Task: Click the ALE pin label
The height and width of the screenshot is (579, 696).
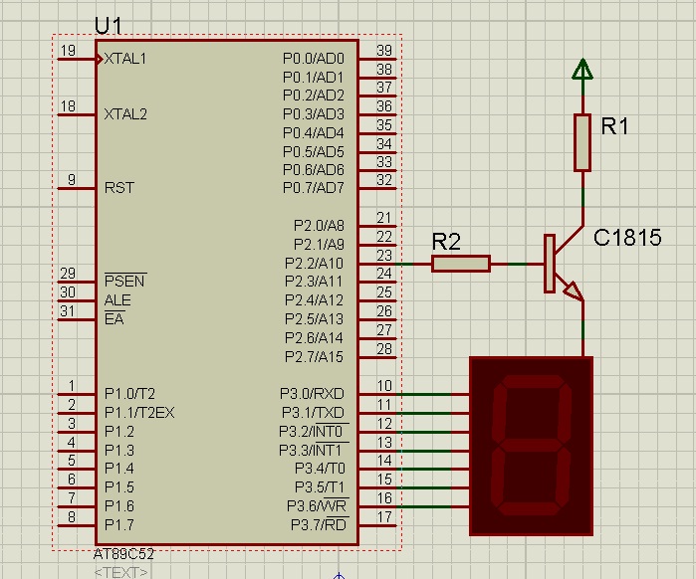Action: [x=117, y=300]
